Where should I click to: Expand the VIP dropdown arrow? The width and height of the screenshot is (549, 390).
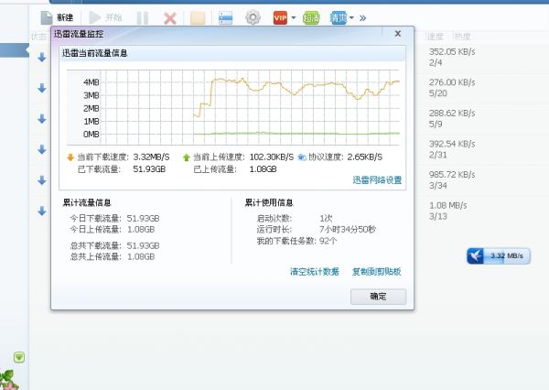[x=294, y=17]
